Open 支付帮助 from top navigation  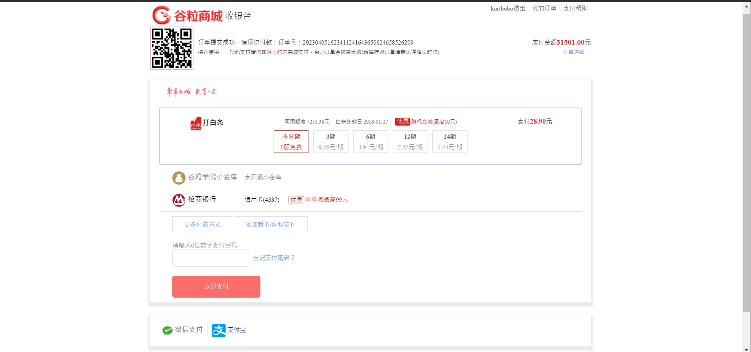(575, 8)
